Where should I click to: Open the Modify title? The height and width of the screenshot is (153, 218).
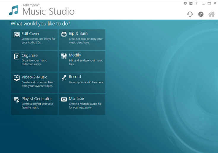click(x=75, y=55)
